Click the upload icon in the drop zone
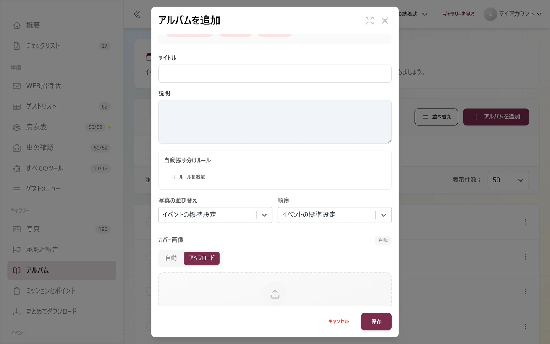 point(275,294)
